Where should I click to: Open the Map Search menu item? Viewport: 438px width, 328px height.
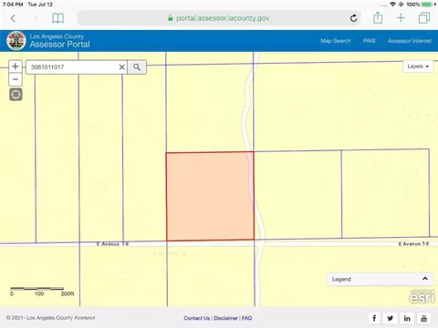click(336, 41)
